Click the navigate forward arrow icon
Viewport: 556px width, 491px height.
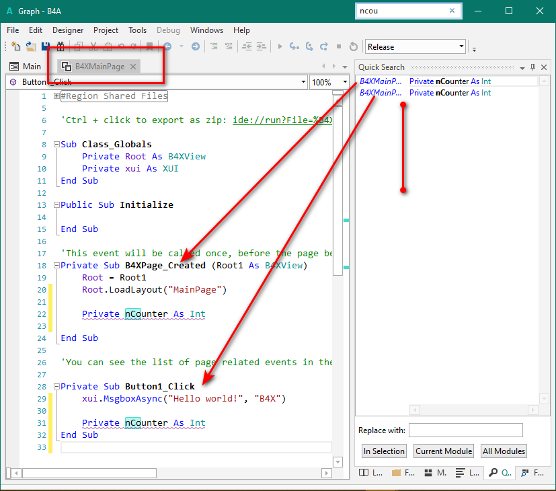[x=196, y=46]
